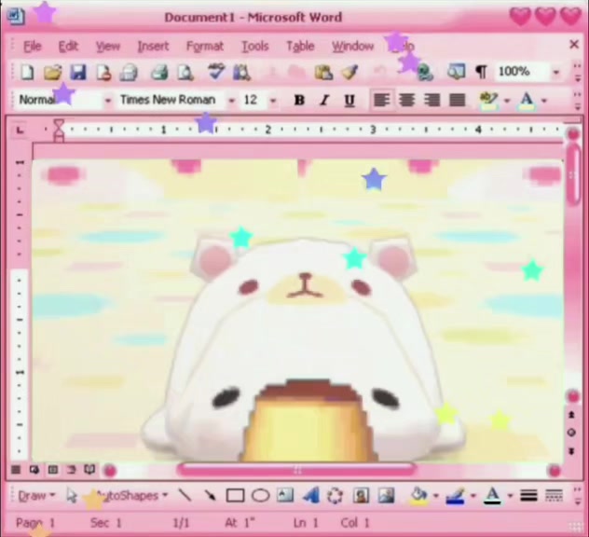The width and height of the screenshot is (589, 537).
Task: Open the Tools menu
Action: (x=254, y=47)
